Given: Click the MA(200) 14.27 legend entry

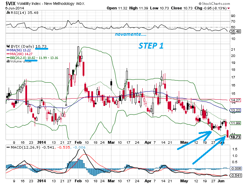Looking at the screenshot, I should (x=21, y=54).
